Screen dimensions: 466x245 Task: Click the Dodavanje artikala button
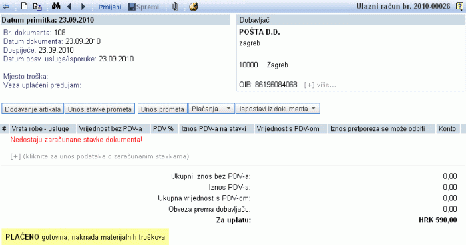click(x=33, y=109)
